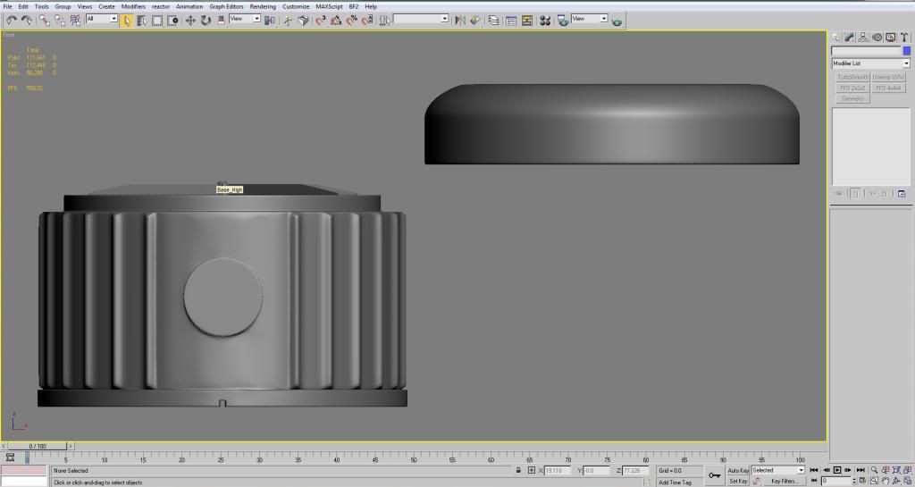Click the Key Filters... button

coord(783,481)
